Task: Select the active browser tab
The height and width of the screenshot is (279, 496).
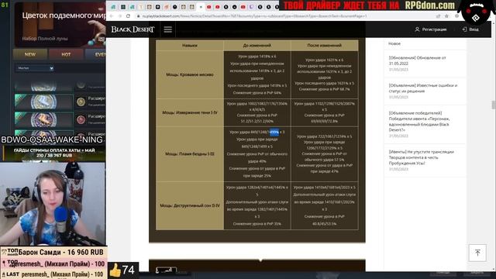Action: (x=201, y=7)
